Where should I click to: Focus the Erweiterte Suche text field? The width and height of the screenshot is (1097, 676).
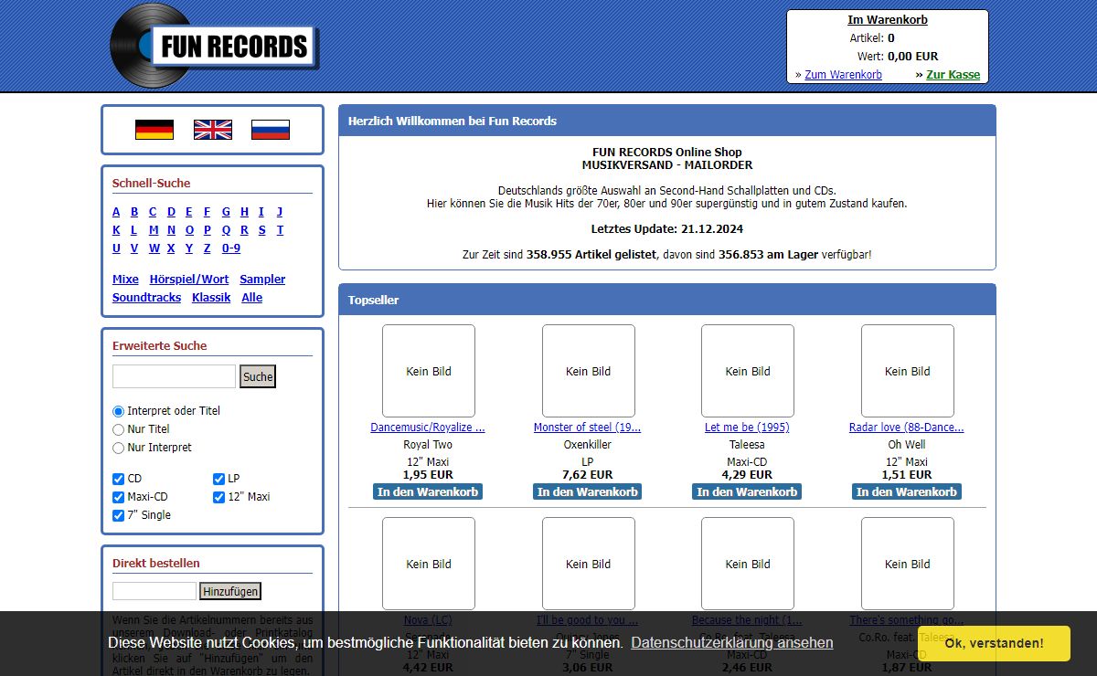[x=174, y=376]
